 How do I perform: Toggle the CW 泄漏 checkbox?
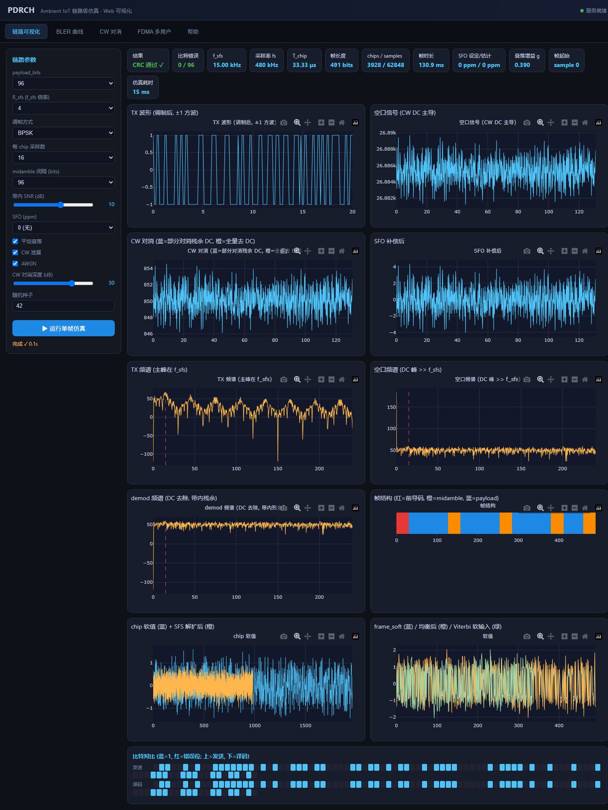pyautogui.click(x=15, y=252)
